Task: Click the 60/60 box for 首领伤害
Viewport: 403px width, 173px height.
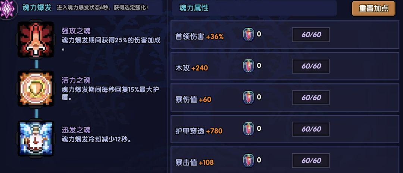Action: pos(311,35)
